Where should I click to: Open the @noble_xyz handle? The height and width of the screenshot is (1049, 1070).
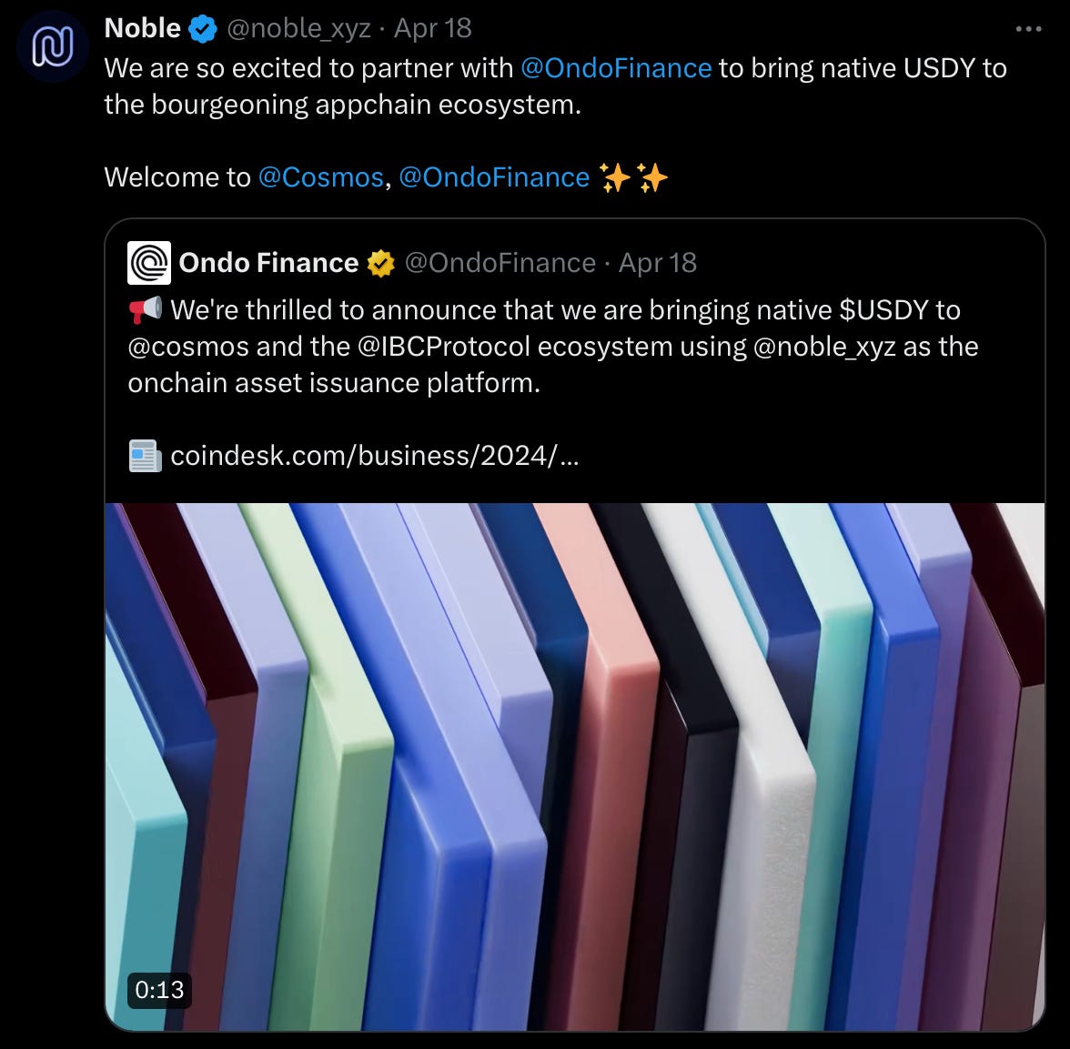click(298, 29)
